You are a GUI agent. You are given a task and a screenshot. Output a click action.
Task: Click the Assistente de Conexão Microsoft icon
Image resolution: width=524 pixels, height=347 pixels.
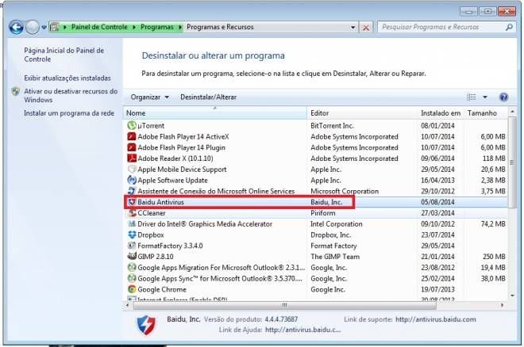[x=132, y=191]
